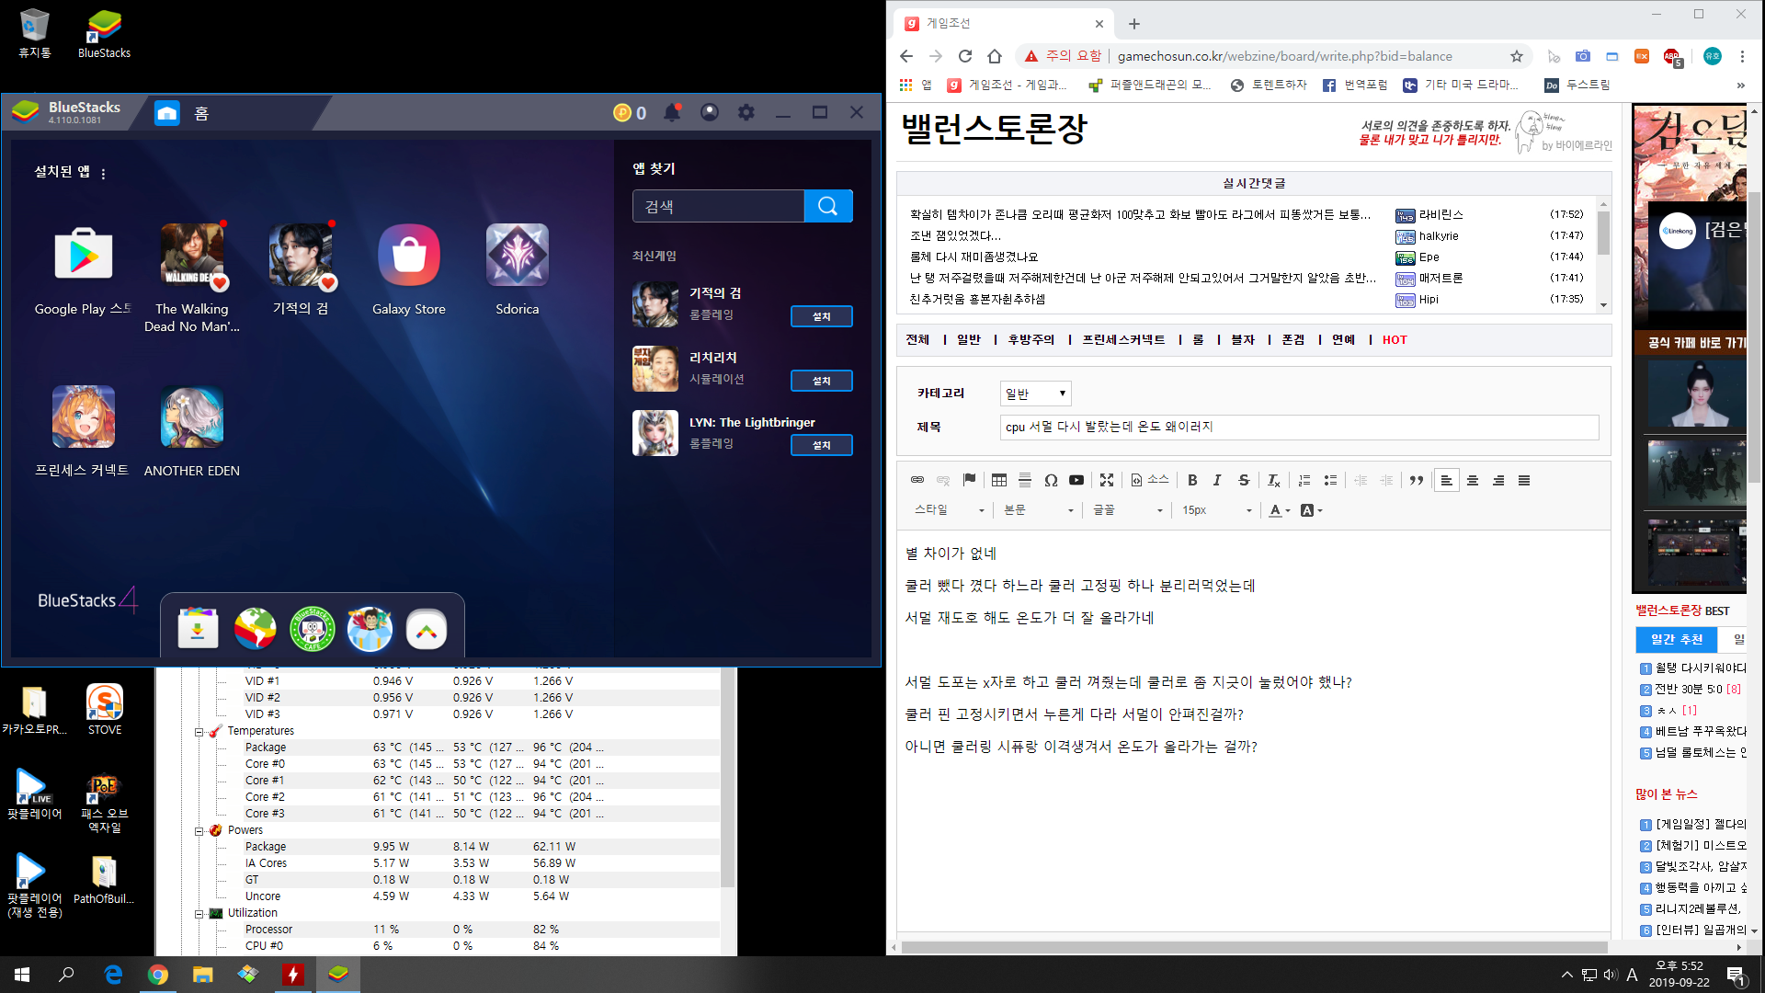Click the 제목 title input field

pos(1298,427)
